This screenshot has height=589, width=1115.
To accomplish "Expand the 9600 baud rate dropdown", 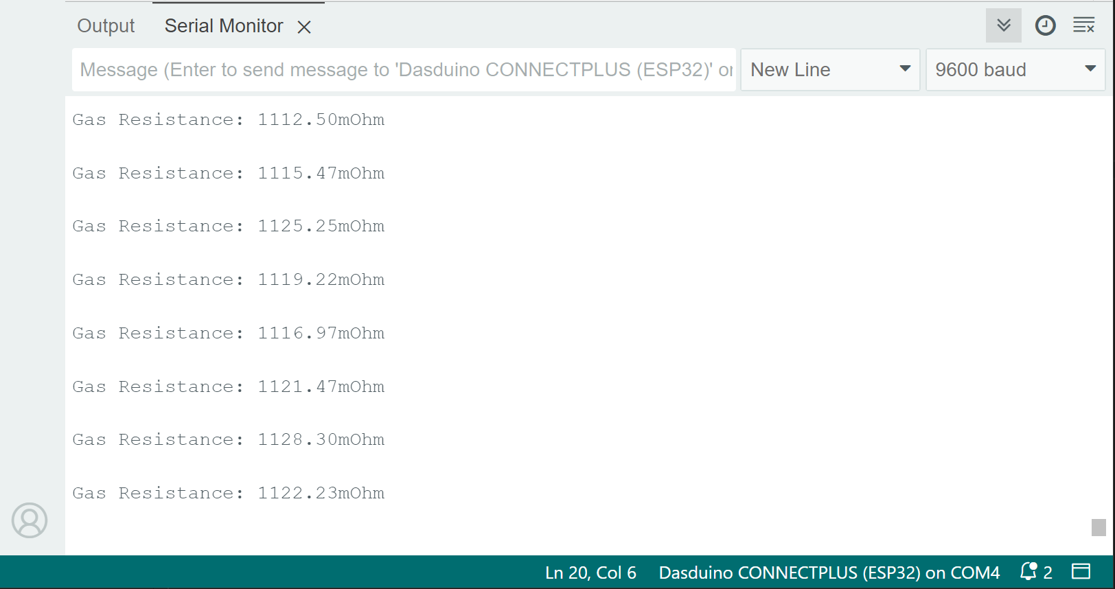I will pos(1015,69).
